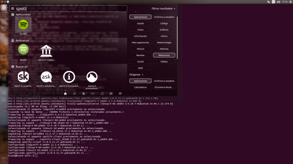This screenshot has width=293, height=164.
Task: Toggle the Ayuda filter
Action: pyautogui.click(x=140, y=23)
